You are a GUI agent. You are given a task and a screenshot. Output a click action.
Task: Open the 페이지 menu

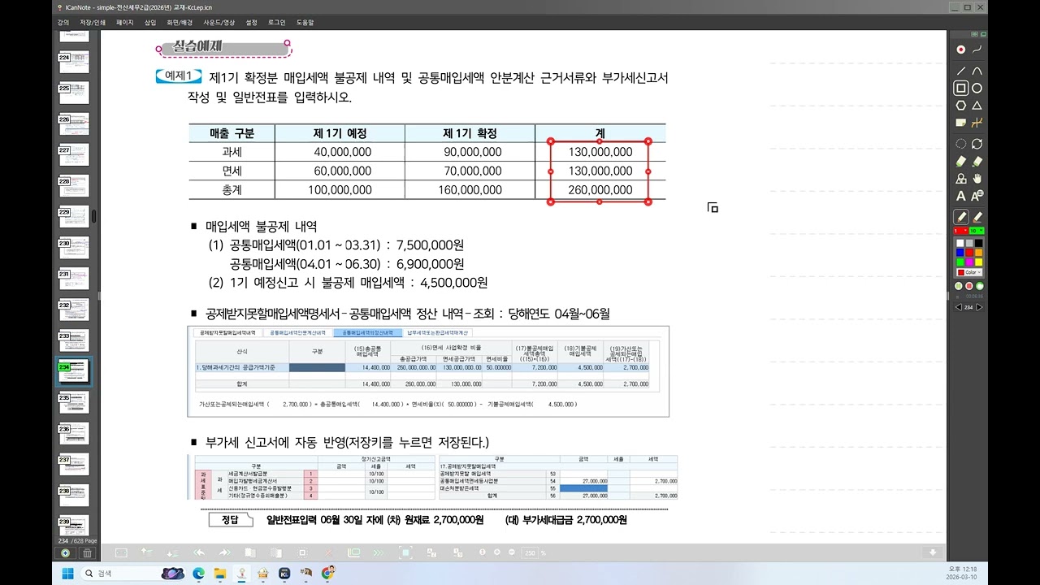click(124, 23)
